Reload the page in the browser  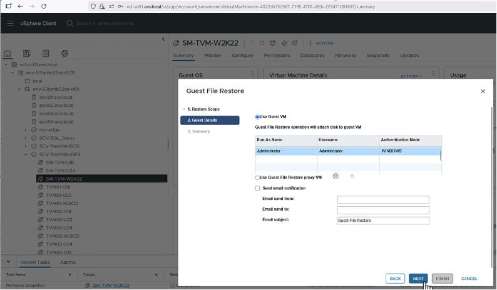pos(44,6)
